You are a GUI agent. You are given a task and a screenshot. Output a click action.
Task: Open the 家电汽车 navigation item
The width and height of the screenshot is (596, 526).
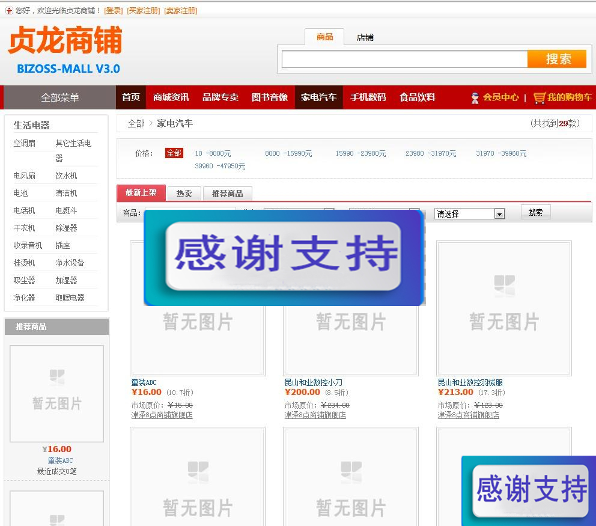[319, 97]
